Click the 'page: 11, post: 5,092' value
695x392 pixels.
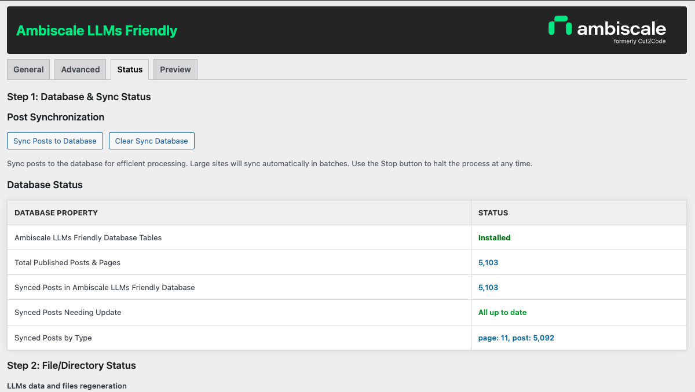[516, 338]
